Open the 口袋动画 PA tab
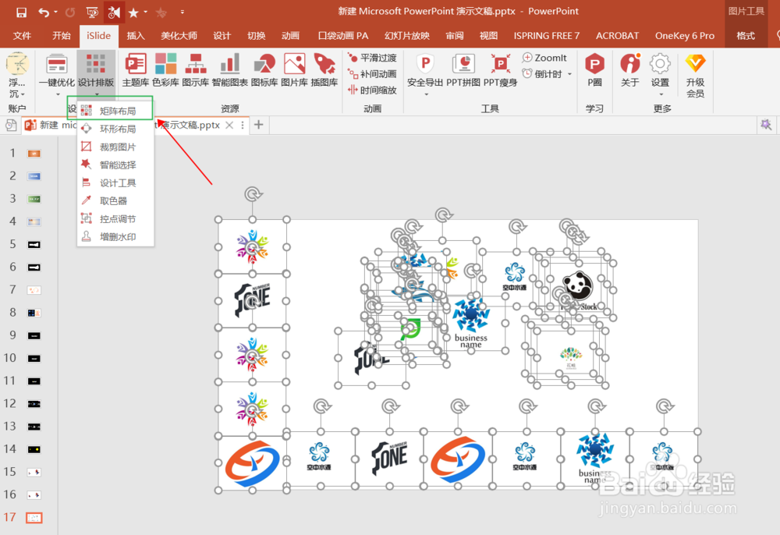 343,36
